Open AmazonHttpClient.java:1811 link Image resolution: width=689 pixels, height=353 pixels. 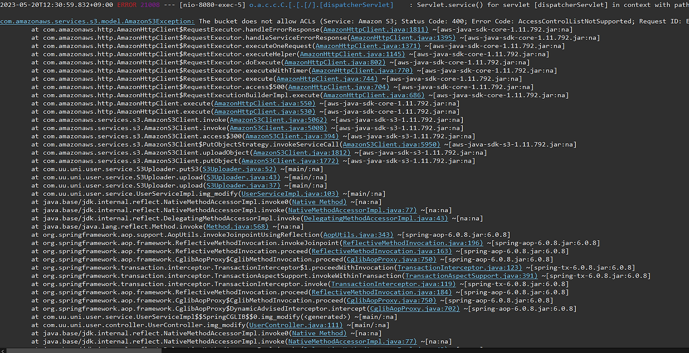click(376, 30)
